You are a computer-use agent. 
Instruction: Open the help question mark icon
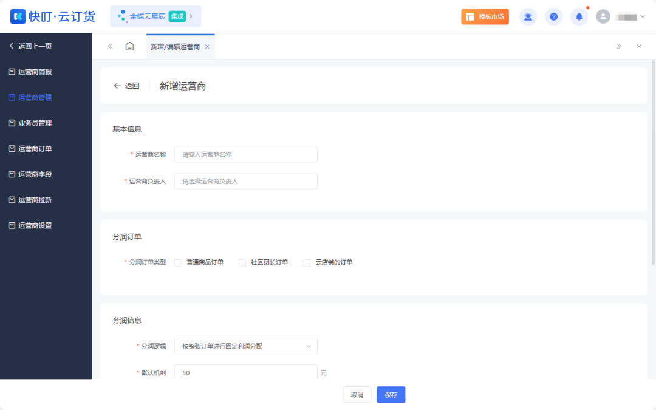[553, 16]
